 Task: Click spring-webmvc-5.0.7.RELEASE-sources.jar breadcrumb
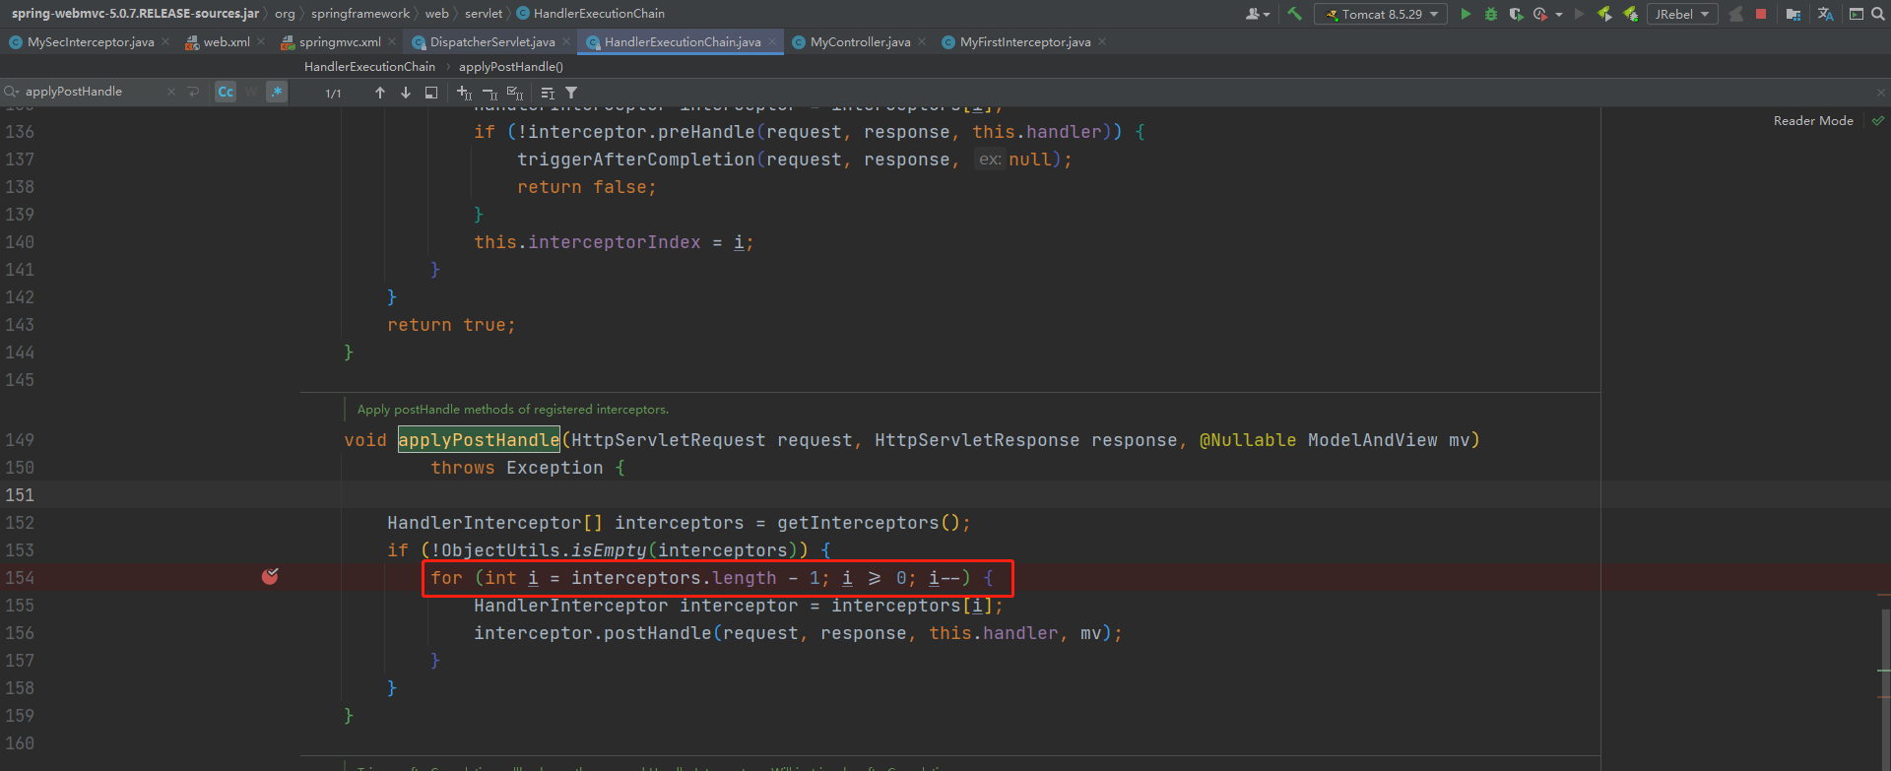(135, 14)
